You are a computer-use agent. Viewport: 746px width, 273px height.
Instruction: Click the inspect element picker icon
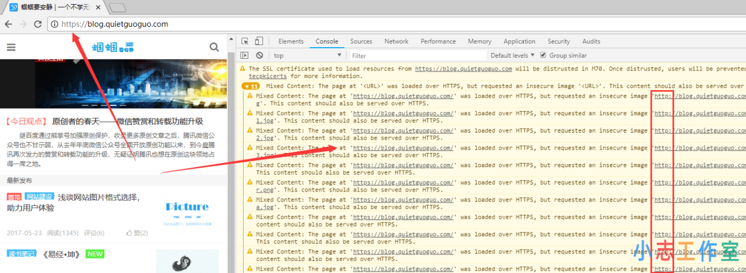tap(245, 41)
